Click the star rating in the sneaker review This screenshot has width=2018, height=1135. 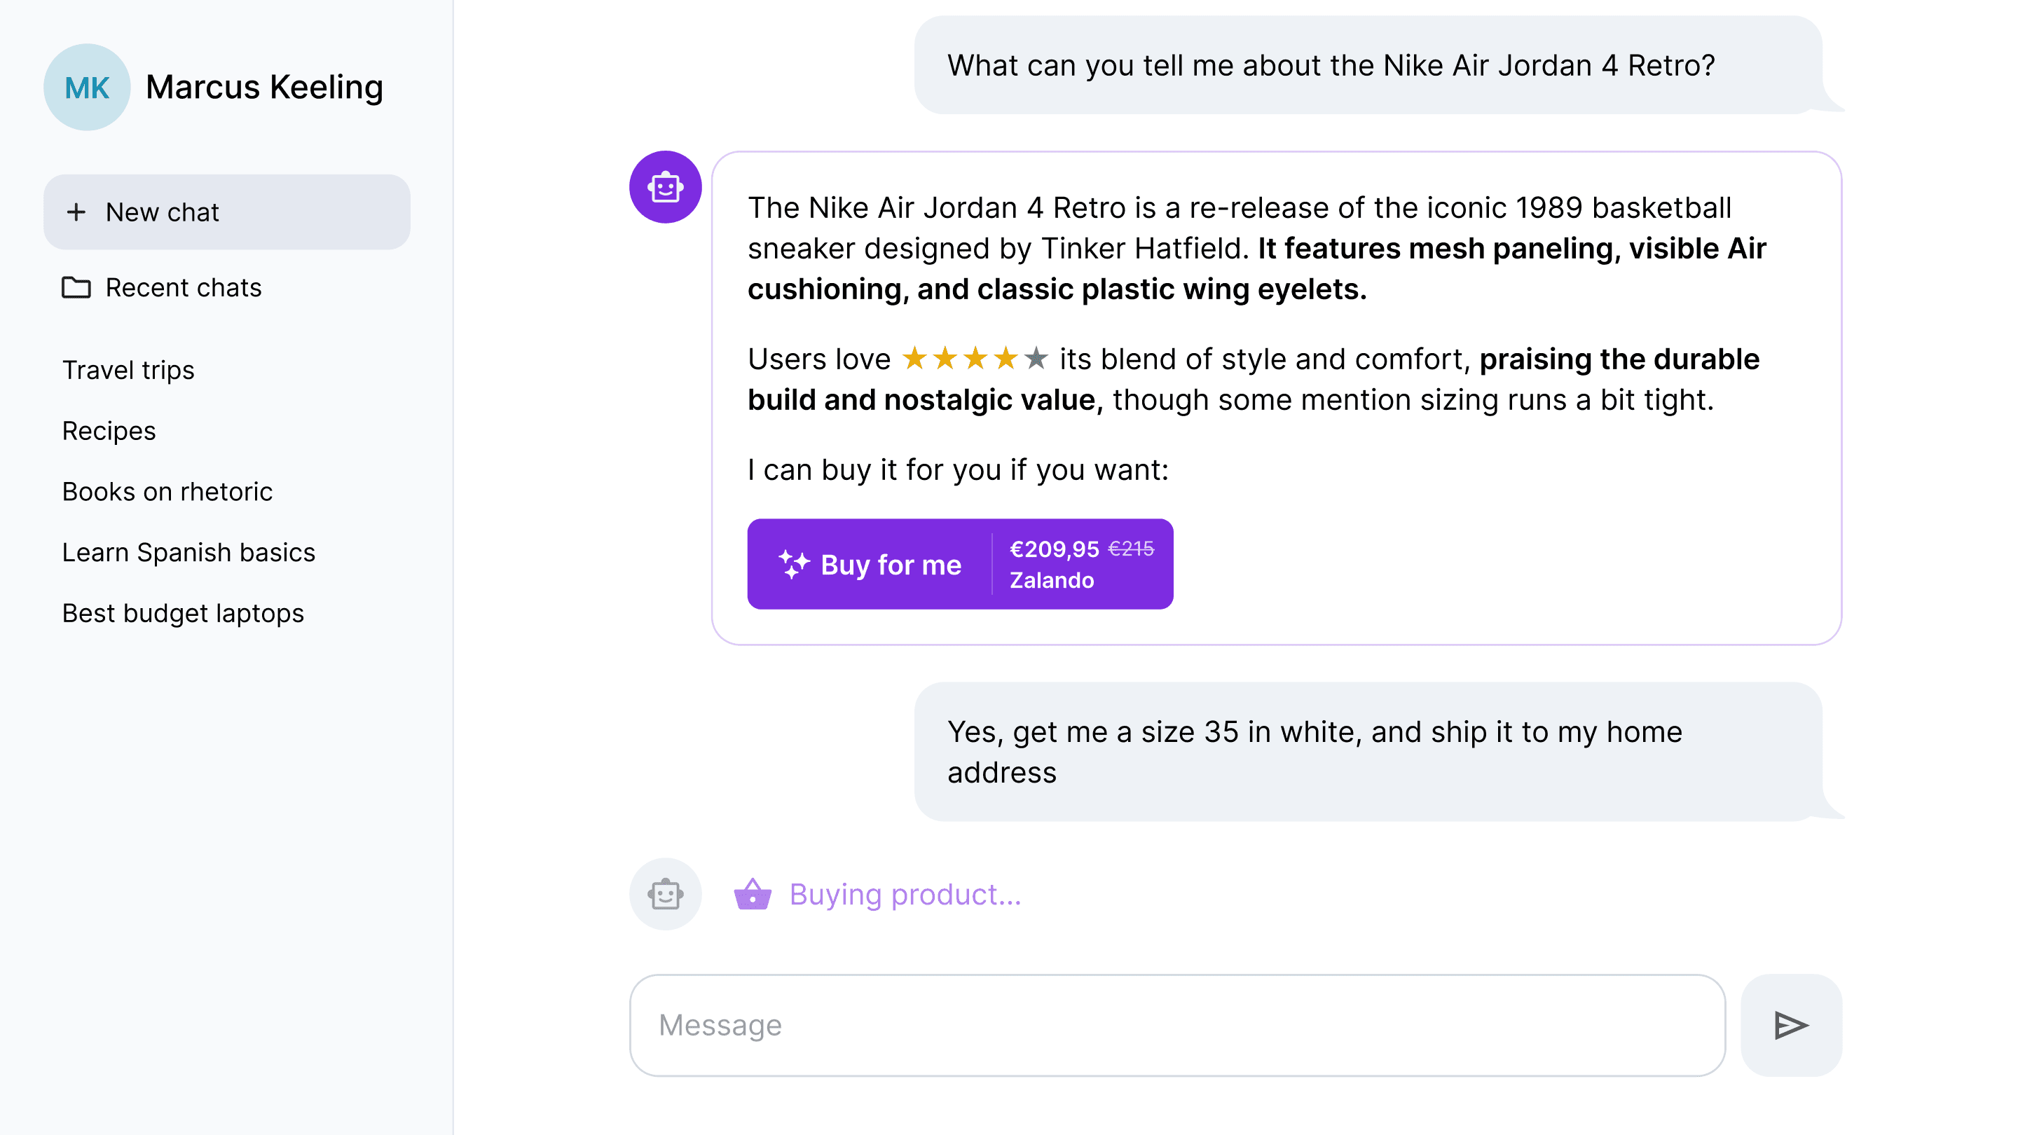coord(974,359)
